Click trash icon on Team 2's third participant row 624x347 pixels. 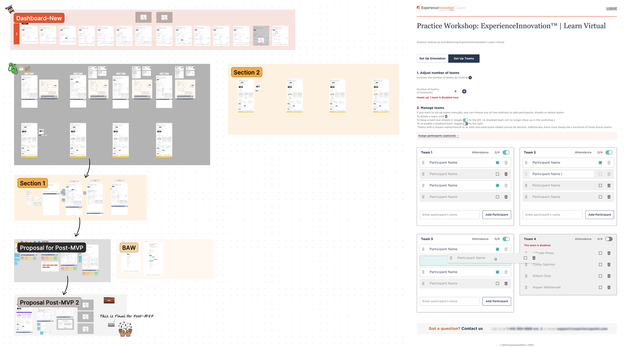click(609, 186)
